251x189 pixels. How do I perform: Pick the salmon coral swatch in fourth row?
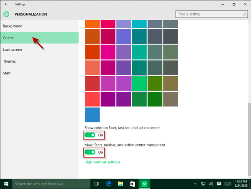click(x=92, y=68)
